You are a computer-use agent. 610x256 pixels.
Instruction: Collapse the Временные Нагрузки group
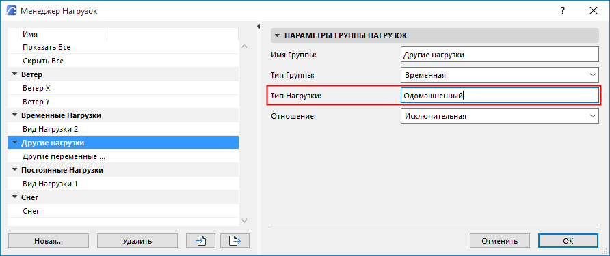pos(15,115)
